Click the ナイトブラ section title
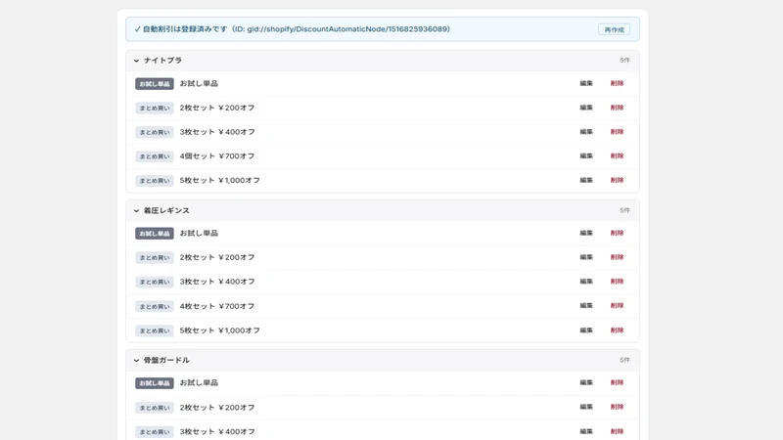Image resolution: width=783 pixels, height=440 pixels. [x=162, y=61]
